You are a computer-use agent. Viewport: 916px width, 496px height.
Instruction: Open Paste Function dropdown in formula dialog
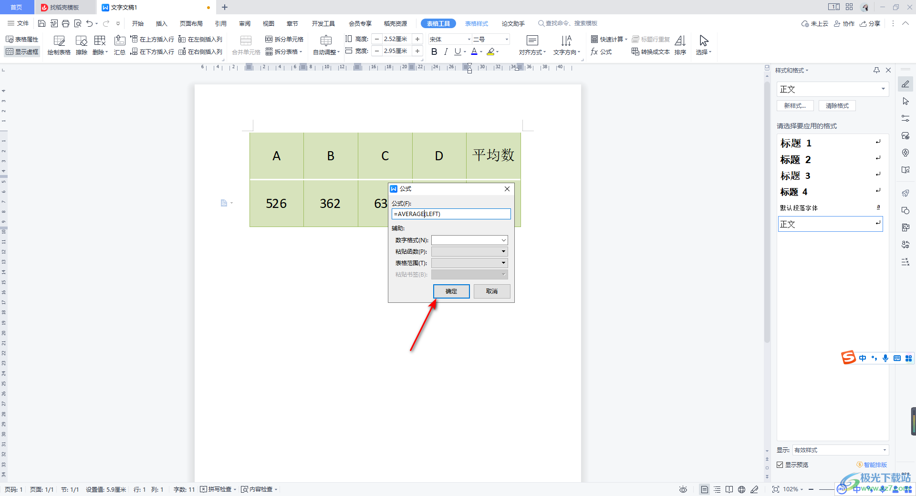click(503, 251)
